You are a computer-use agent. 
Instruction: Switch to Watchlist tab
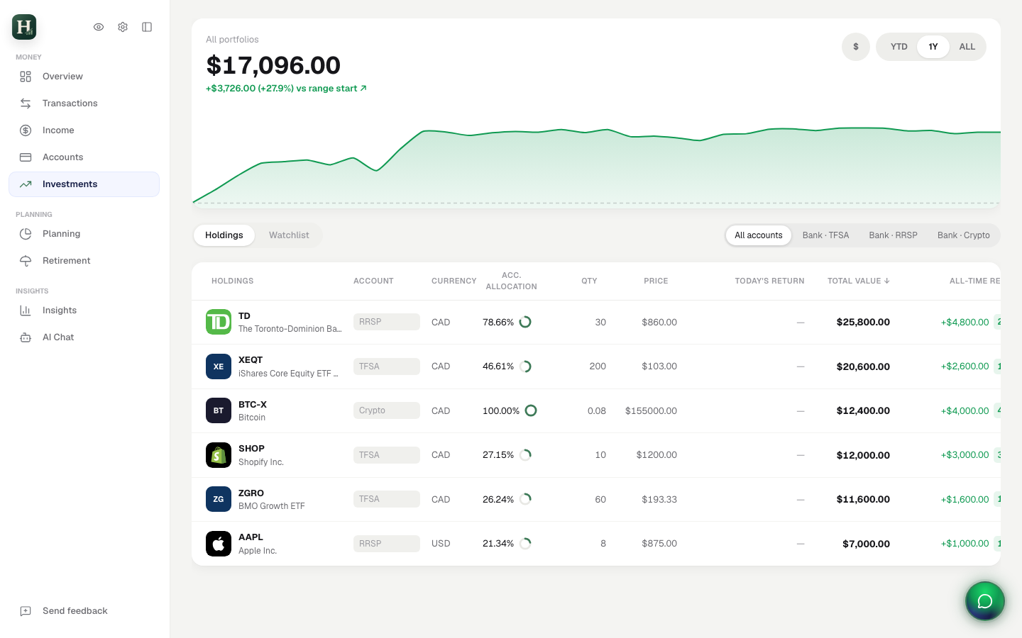(289, 235)
